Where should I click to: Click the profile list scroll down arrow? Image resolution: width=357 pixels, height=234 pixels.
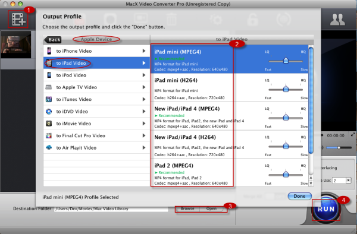[x=311, y=184]
